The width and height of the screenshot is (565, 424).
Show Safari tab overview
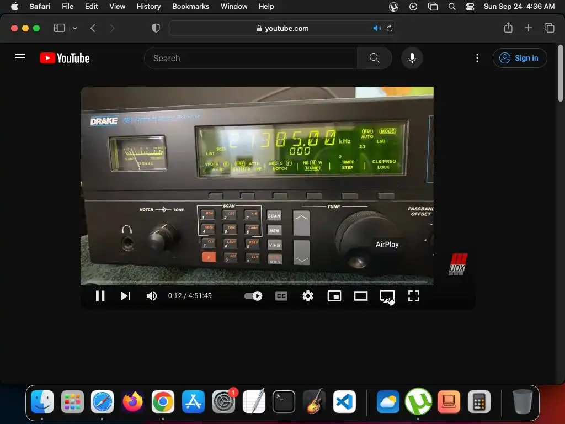click(x=549, y=28)
